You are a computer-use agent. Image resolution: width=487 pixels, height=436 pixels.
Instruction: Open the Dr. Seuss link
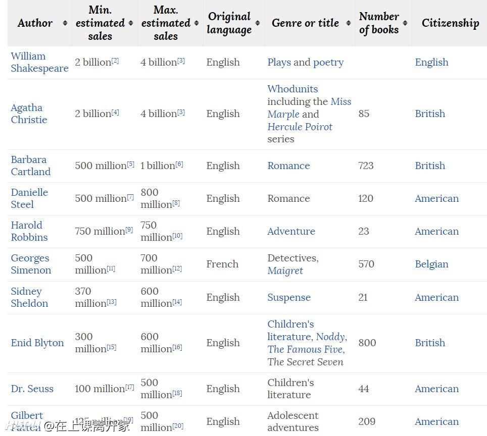coord(32,389)
